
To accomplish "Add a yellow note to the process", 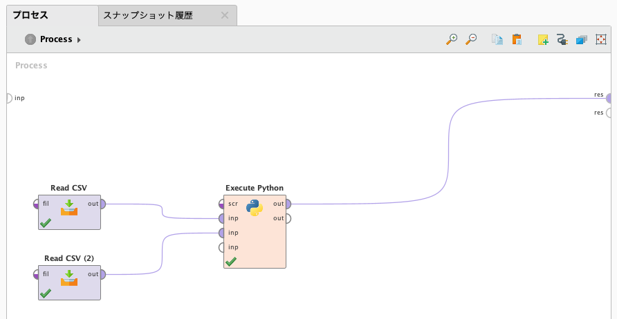I will (x=543, y=39).
